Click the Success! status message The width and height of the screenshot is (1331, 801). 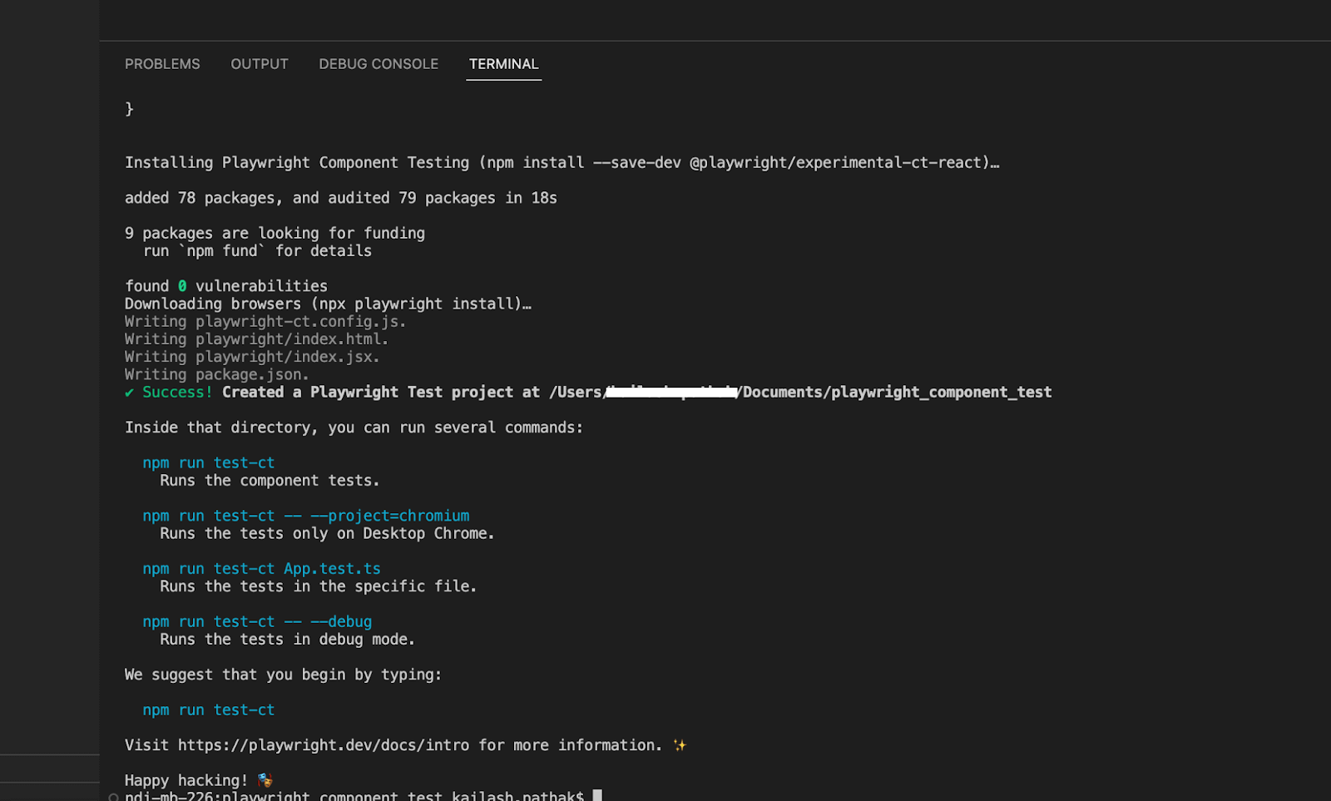coord(169,392)
